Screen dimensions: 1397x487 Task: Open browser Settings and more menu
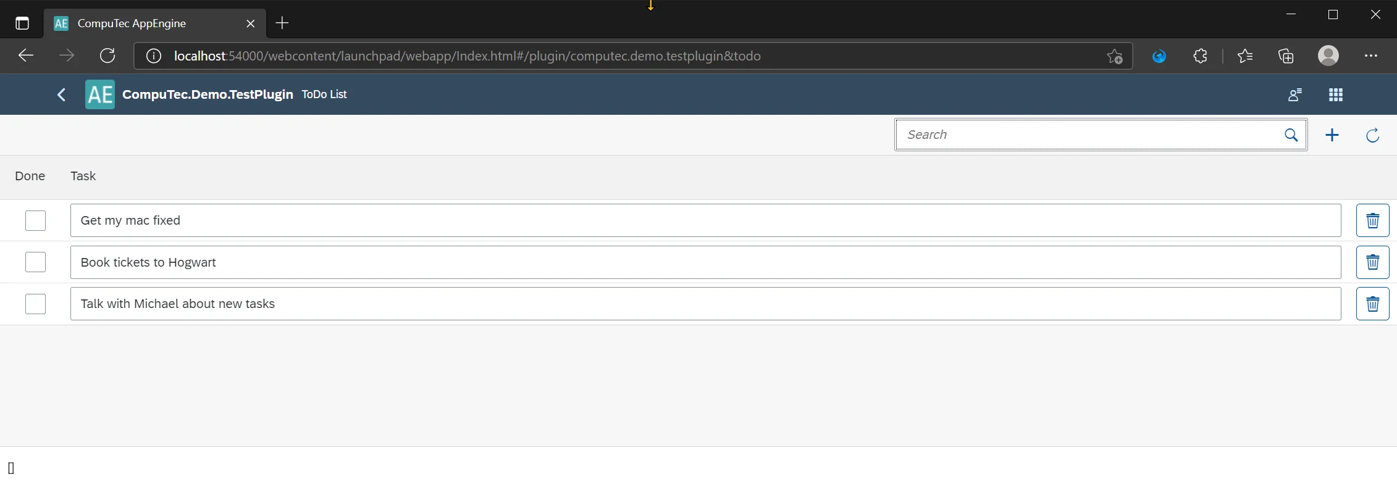coord(1370,56)
